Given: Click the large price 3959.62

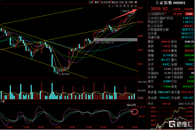Looking at the screenshot, I should [x=159, y=8].
